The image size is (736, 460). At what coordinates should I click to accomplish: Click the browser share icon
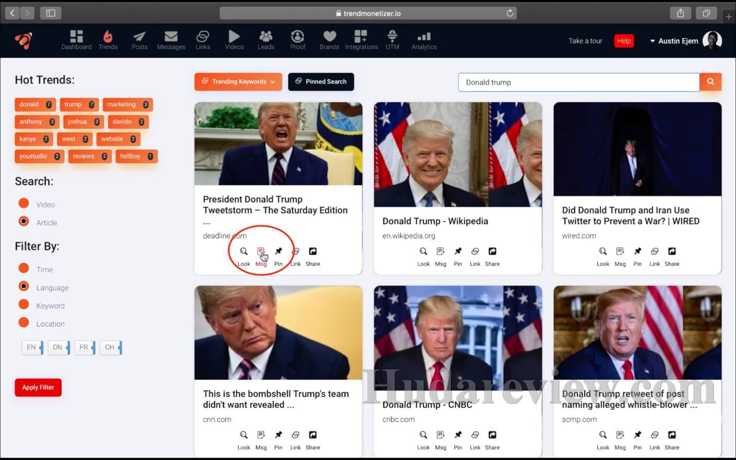click(680, 13)
